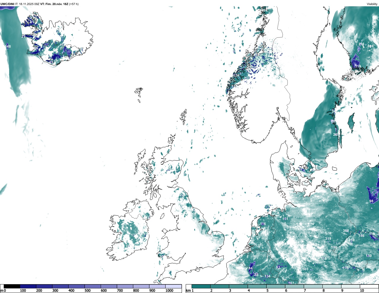
Task: Click the "319" visibility value on the map
Action: 328,239
